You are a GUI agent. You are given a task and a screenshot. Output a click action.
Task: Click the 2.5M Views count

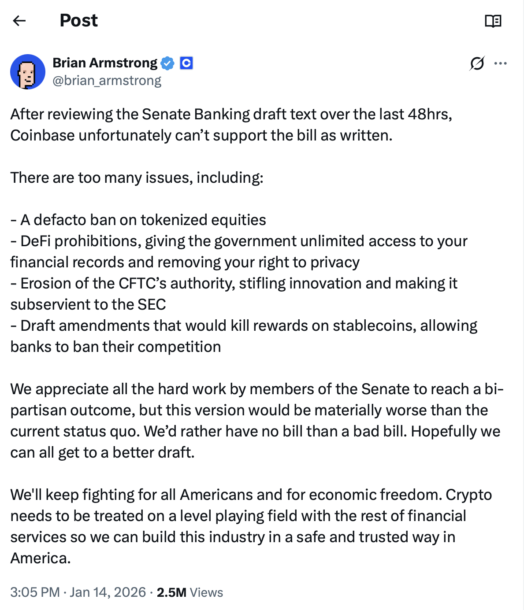coord(190,592)
